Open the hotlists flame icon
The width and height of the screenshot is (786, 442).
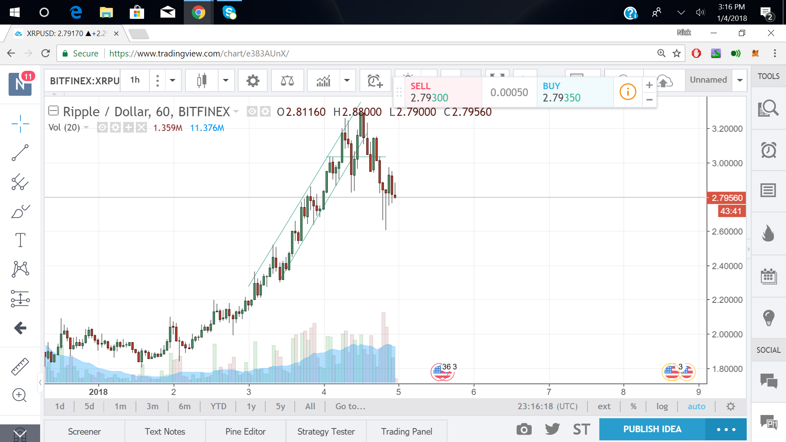coord(768,233)
